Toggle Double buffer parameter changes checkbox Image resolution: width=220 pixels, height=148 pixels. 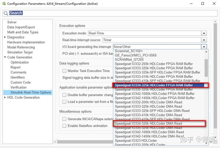pos(65,95)
